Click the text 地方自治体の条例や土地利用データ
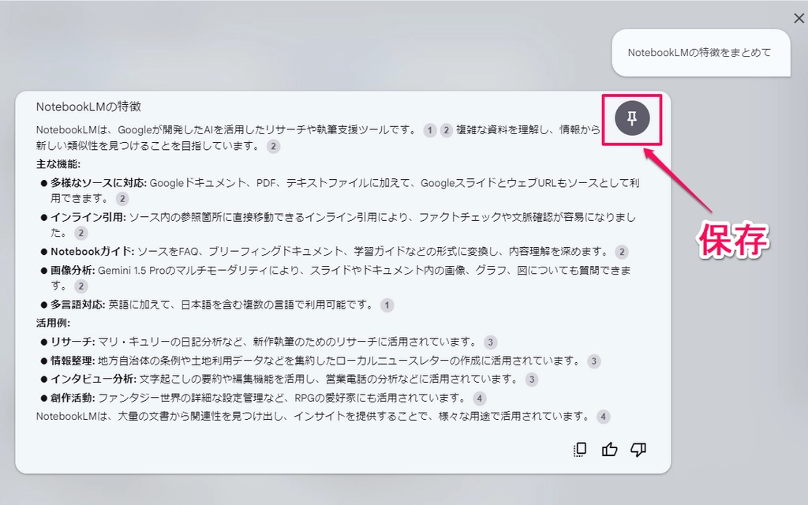 [x=181, y=361]
